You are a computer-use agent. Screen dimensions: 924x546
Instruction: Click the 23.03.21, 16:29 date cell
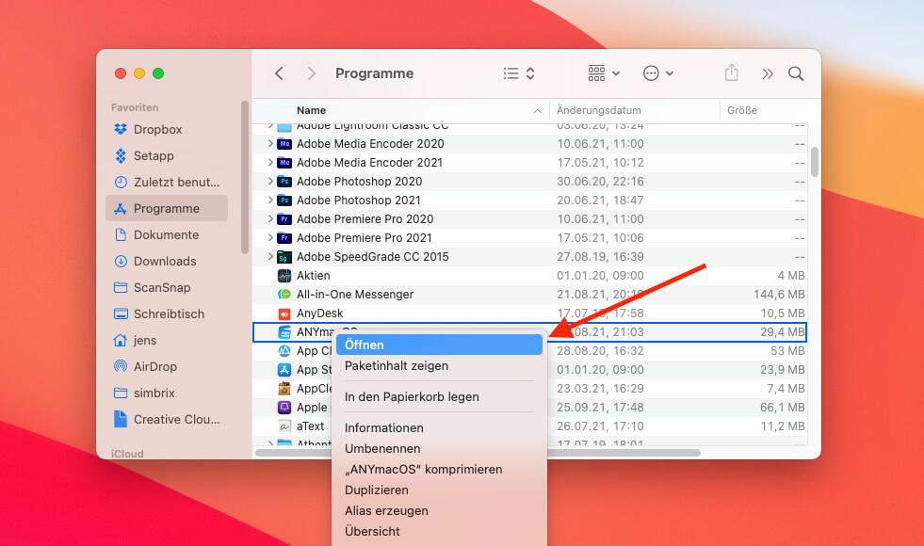600,389
